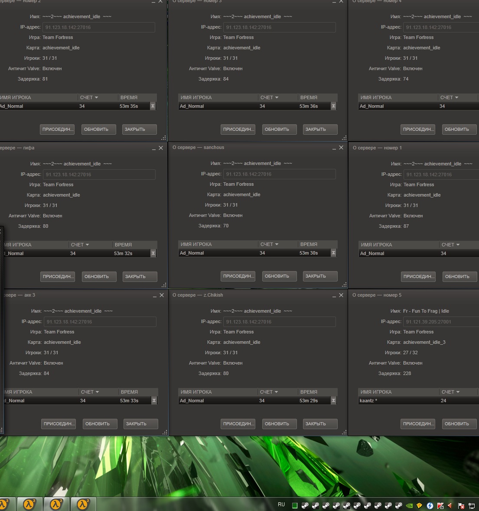Sort by СЧЕТ in the номер 5 window

click(459, 392)
